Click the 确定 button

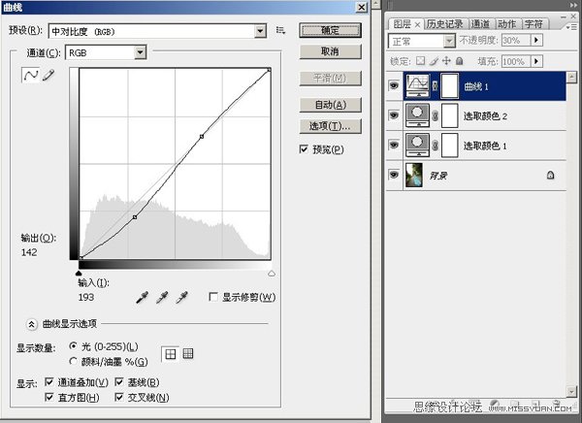330,30
